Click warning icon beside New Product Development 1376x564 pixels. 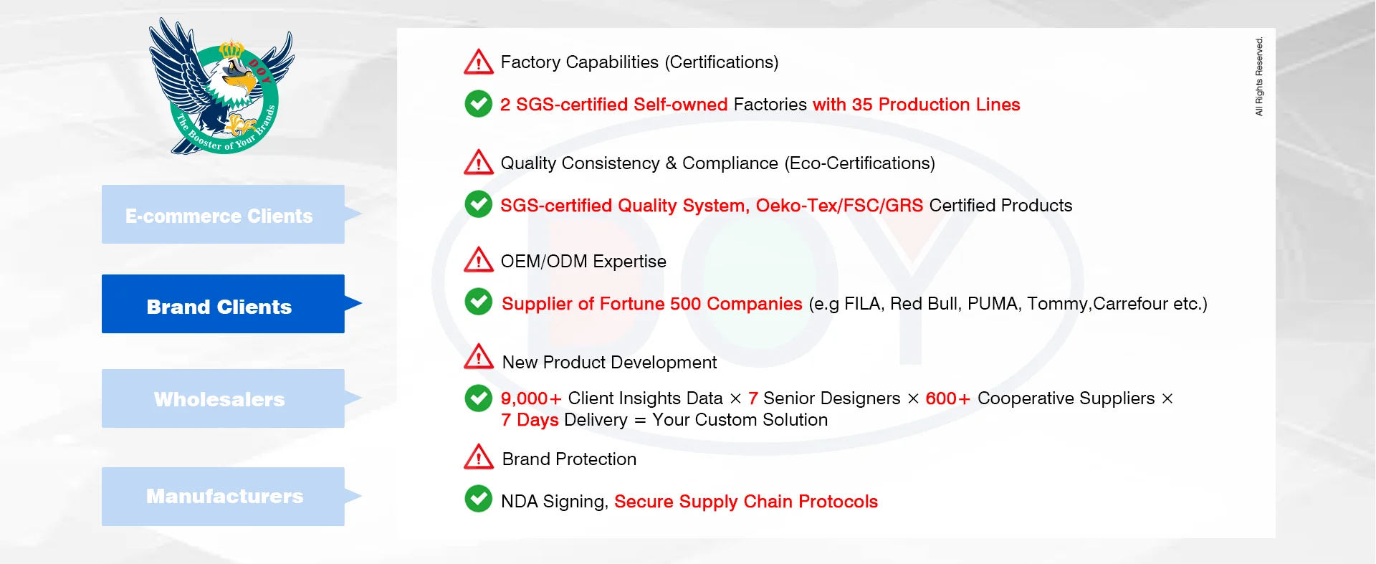coord(478,357)
